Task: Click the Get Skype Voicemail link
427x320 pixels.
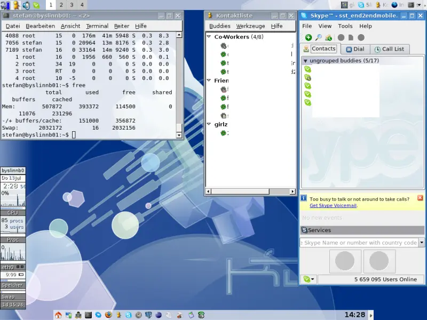Action: pos(333,205)
